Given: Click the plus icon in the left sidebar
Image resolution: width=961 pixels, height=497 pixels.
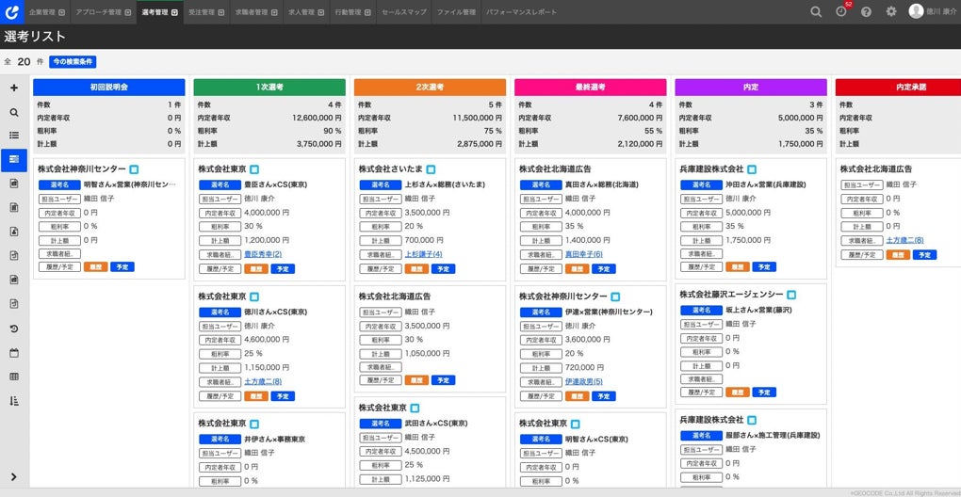Looking at the screenshot, I should pyautogui.click(x=14, y=88).
